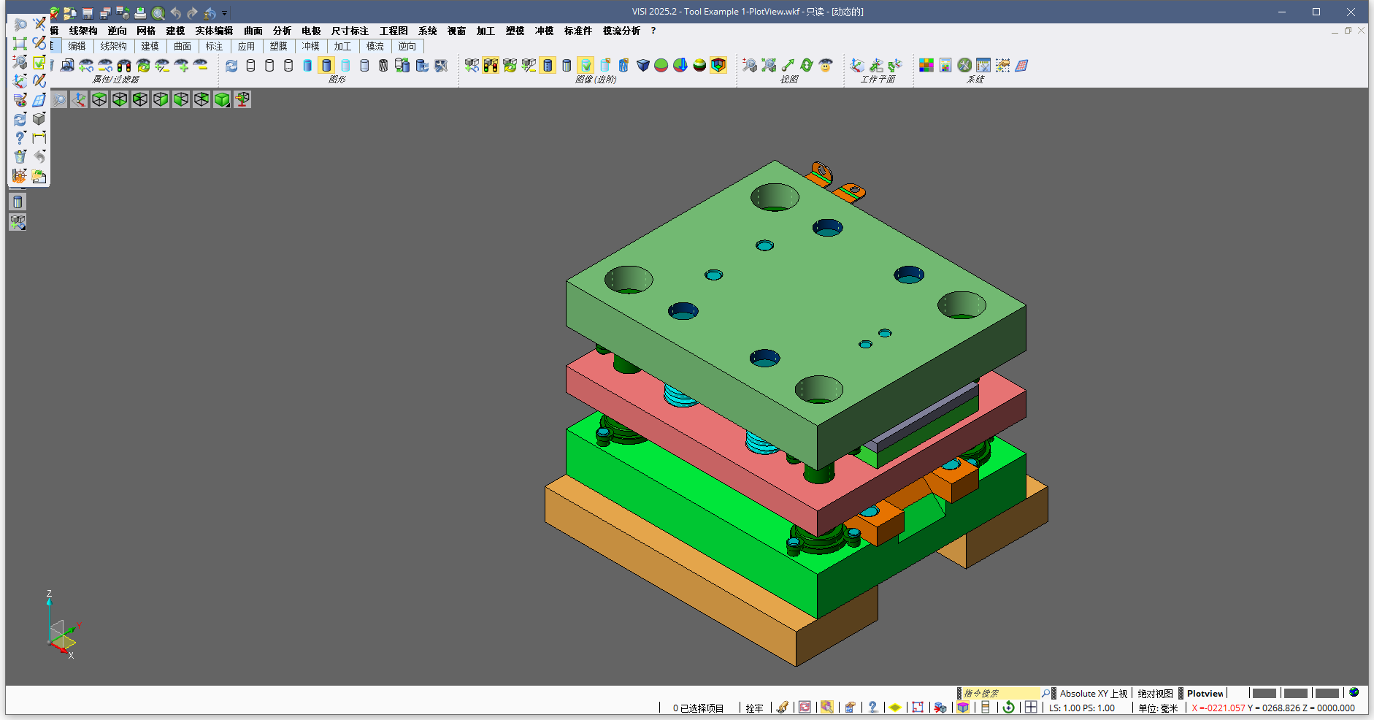
Task: Click the Undo arrow icon
Action: [175, 13]
